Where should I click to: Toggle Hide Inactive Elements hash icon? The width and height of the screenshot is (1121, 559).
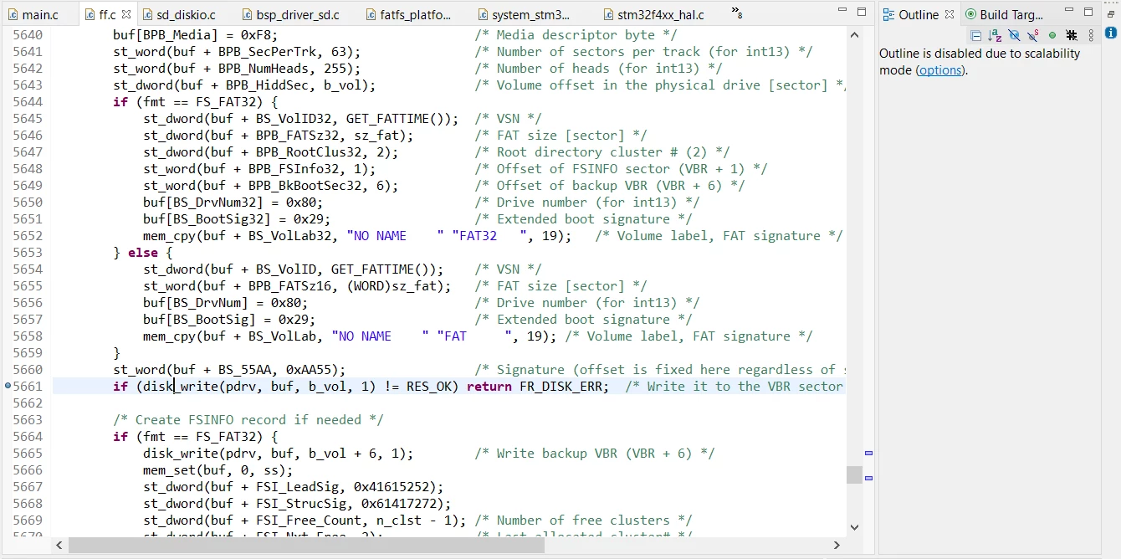1071,35
